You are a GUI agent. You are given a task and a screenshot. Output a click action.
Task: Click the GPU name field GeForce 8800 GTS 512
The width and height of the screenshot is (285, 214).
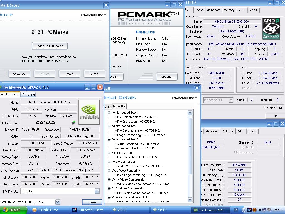pos(49,102)
